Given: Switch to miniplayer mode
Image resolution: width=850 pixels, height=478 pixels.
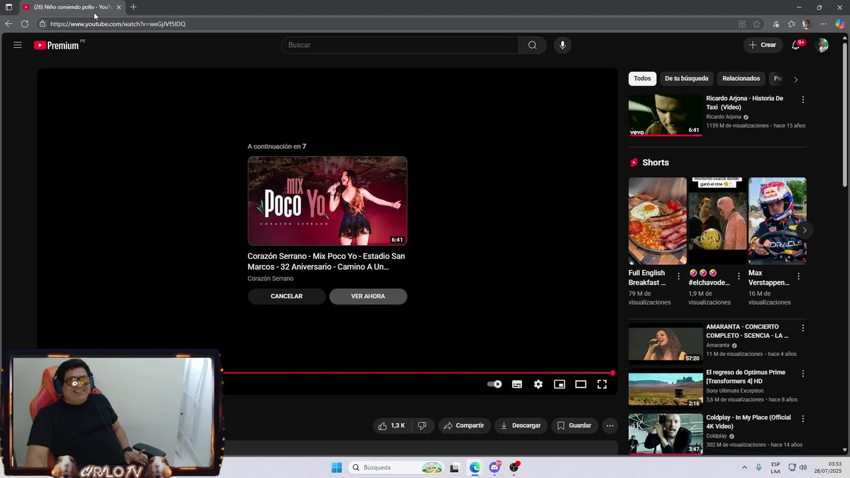Looking at the screenshot, I should coord(559,384).
